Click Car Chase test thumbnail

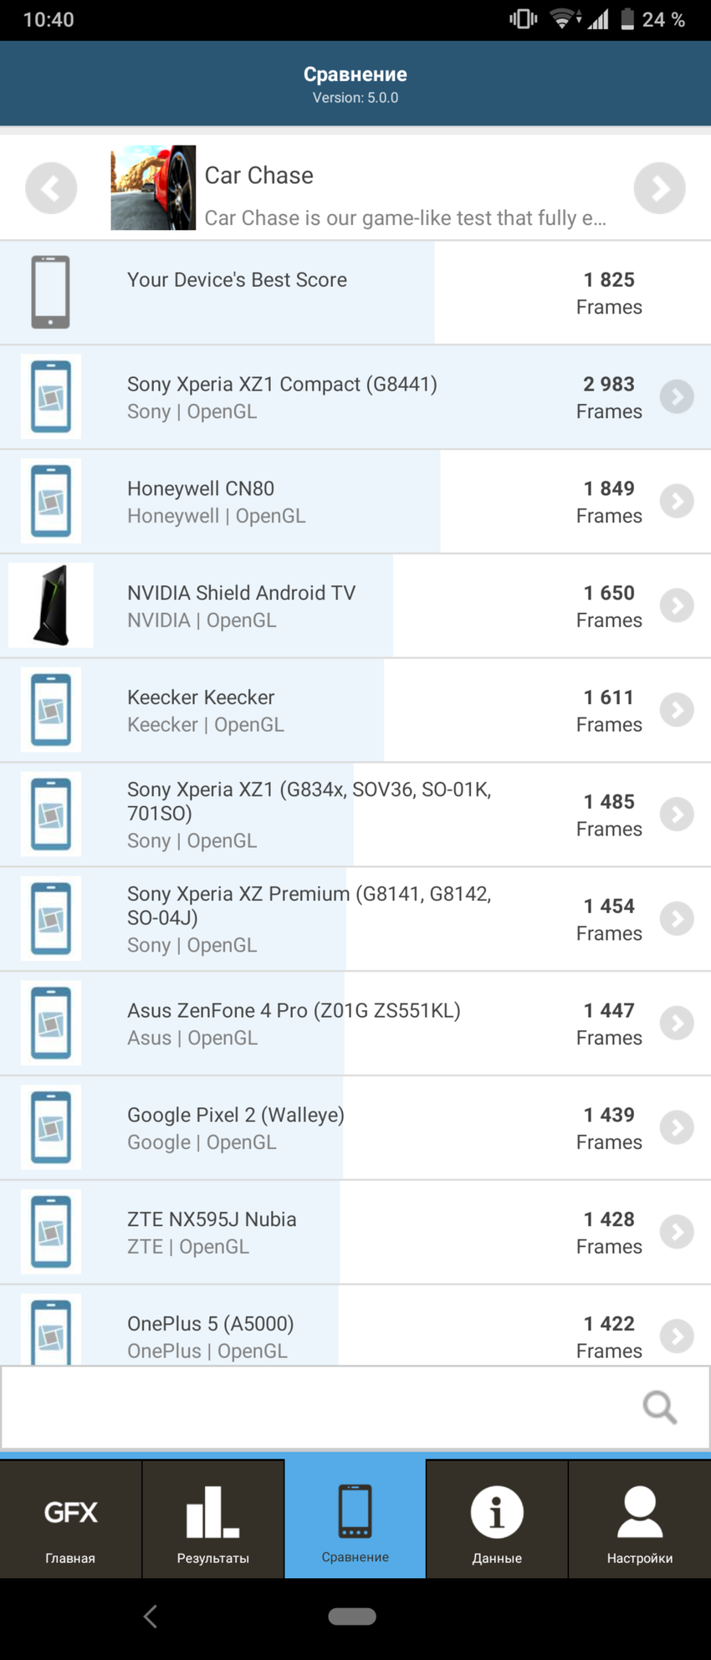153,188
